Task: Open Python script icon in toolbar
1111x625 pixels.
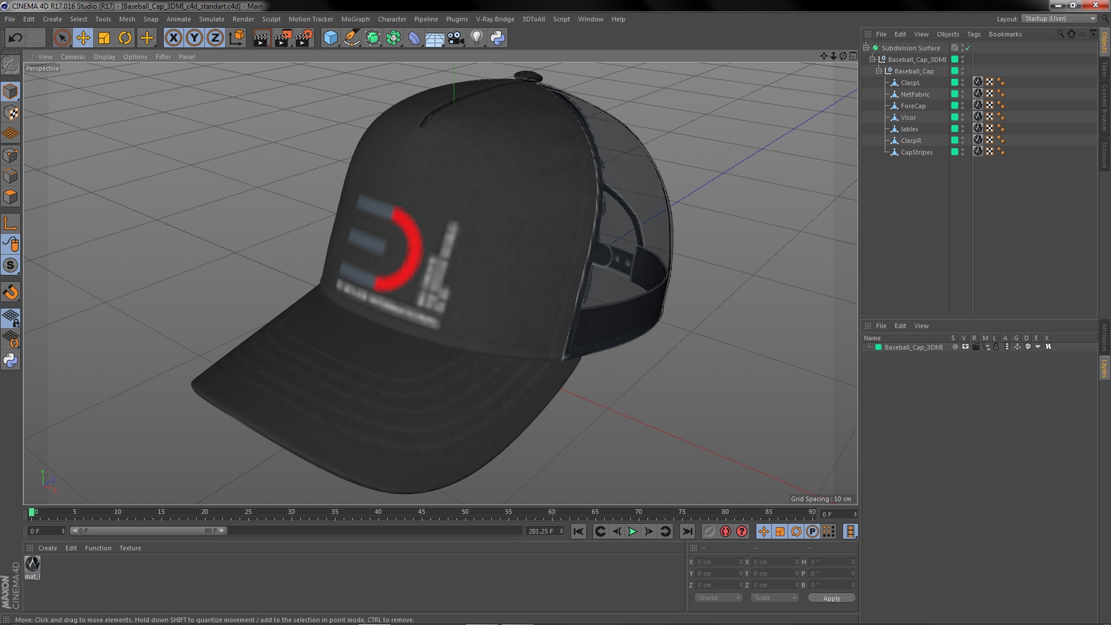Action: click(x=498, y=38)
